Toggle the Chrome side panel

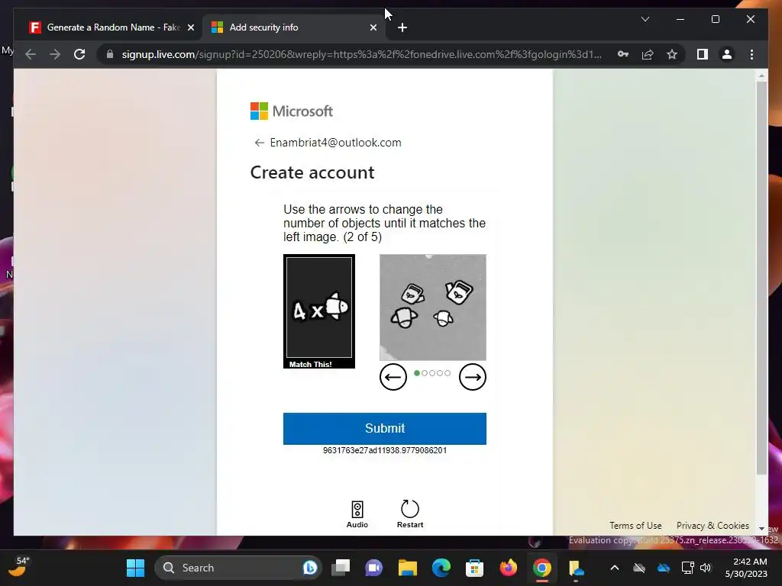703,54
